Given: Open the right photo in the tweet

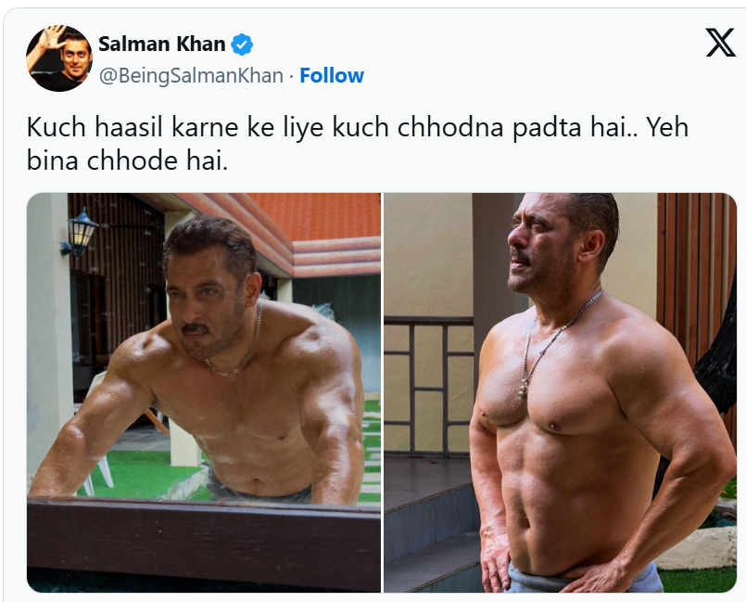Looking at the screenshot, I should [x=560, y=392].
